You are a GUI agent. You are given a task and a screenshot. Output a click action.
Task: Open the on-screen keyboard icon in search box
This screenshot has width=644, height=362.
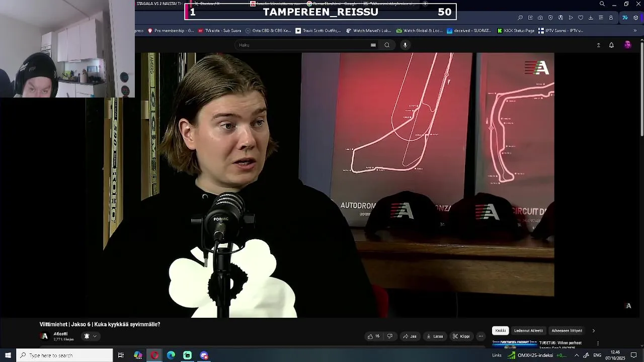coord(373,45)
